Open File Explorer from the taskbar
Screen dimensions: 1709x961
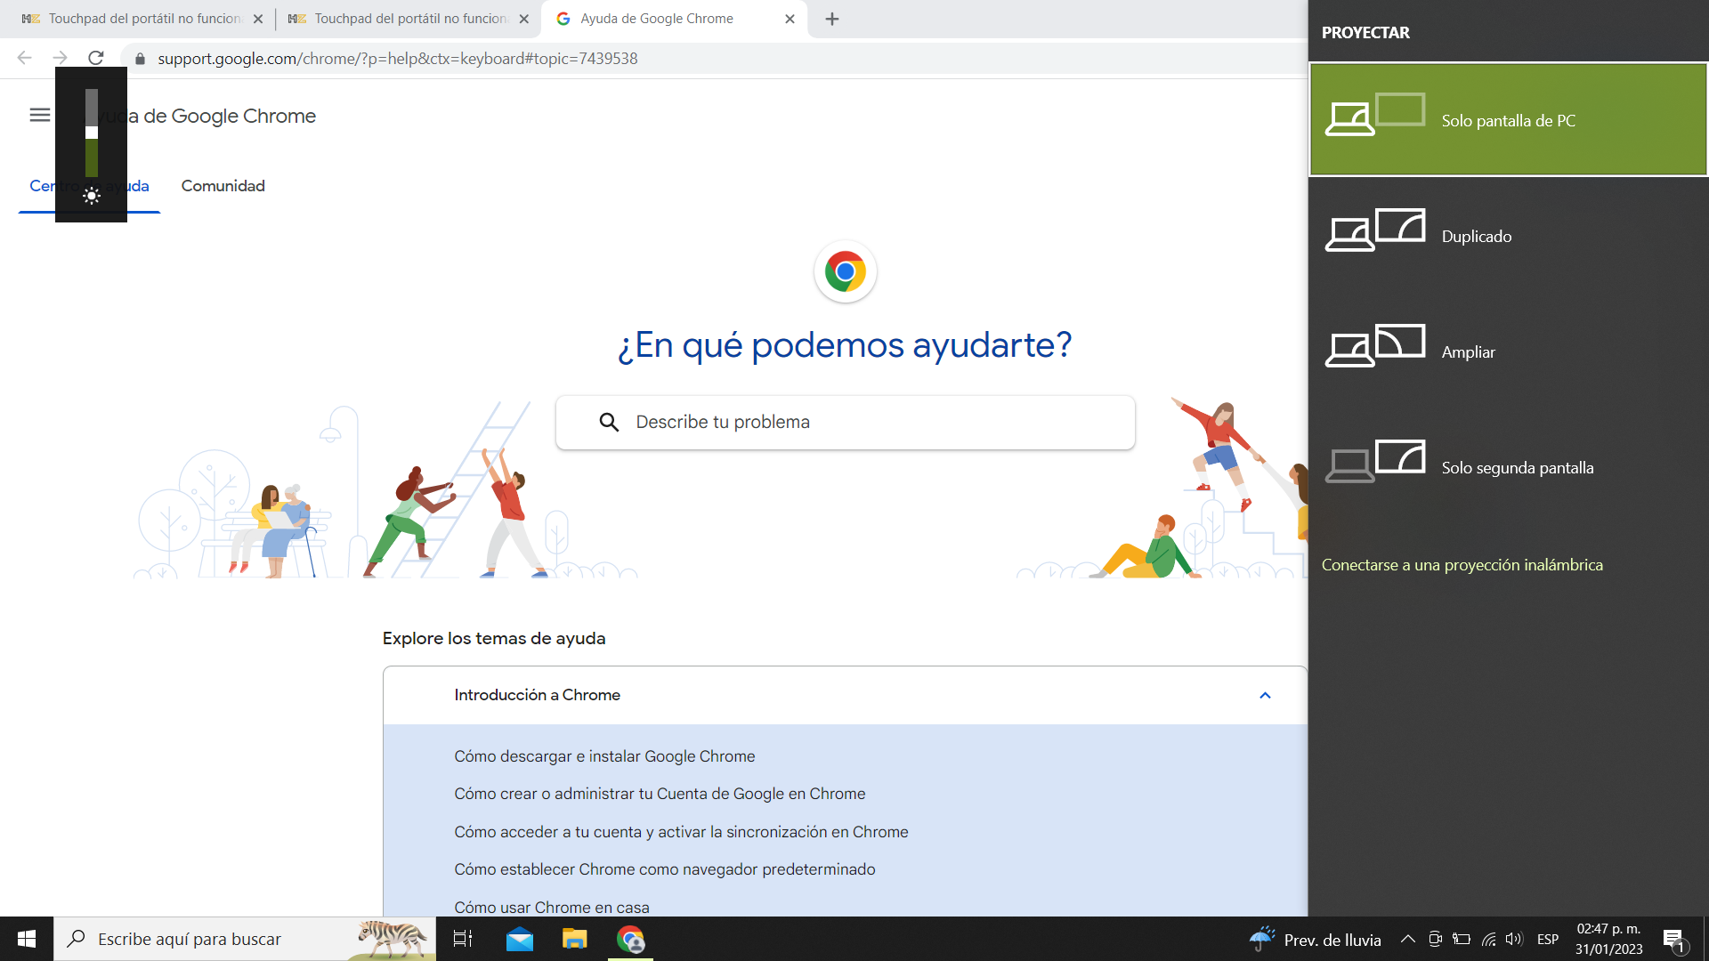575,939
